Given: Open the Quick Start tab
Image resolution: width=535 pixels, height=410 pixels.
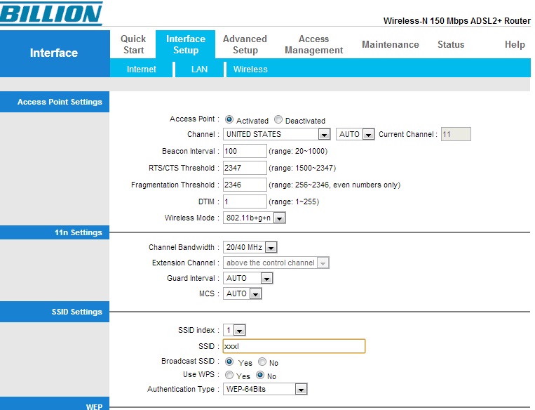Looking at the screenshot, I should tap(133, 44).
